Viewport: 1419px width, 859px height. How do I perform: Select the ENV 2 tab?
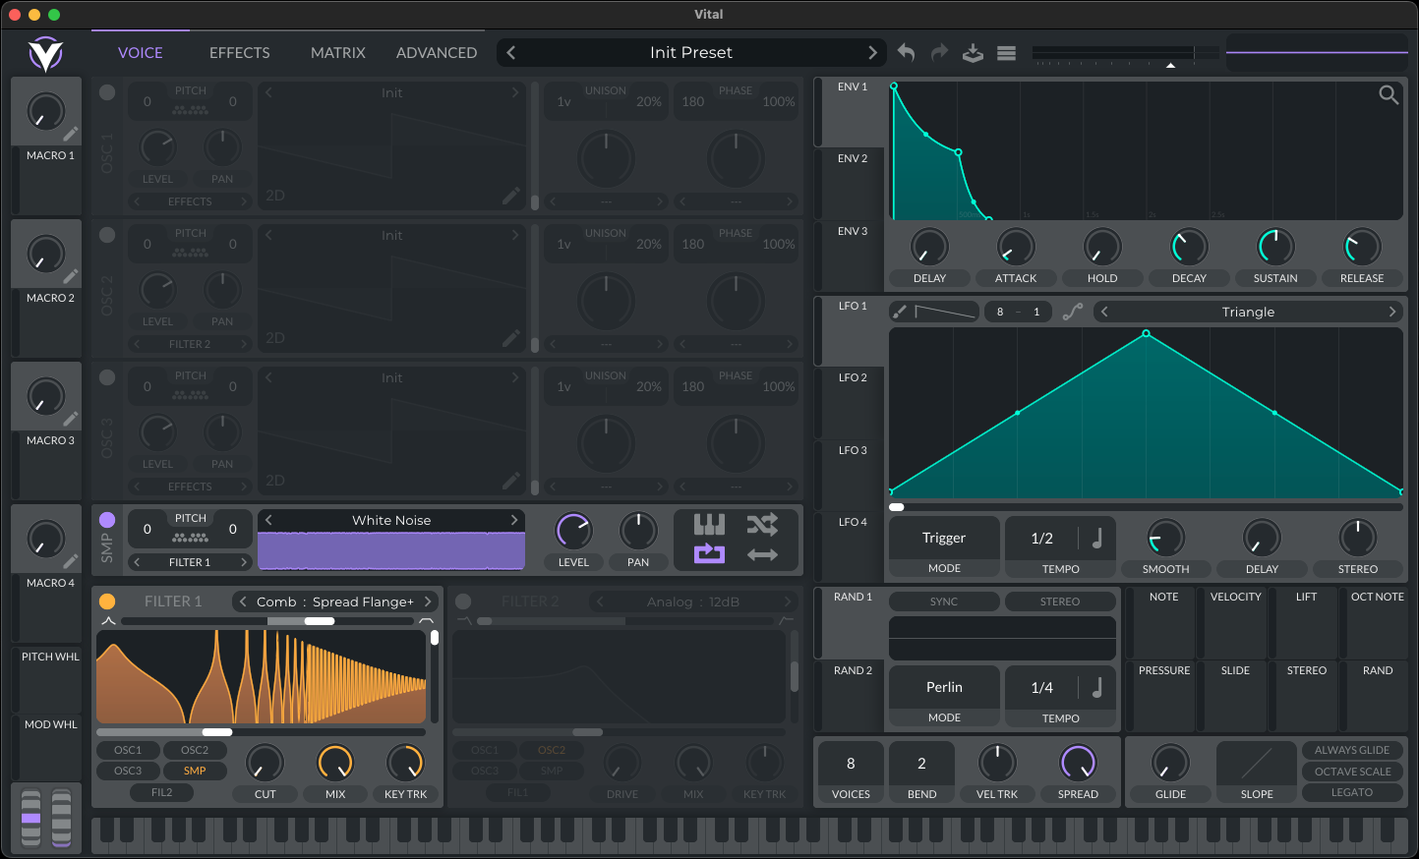coord(851,184)
